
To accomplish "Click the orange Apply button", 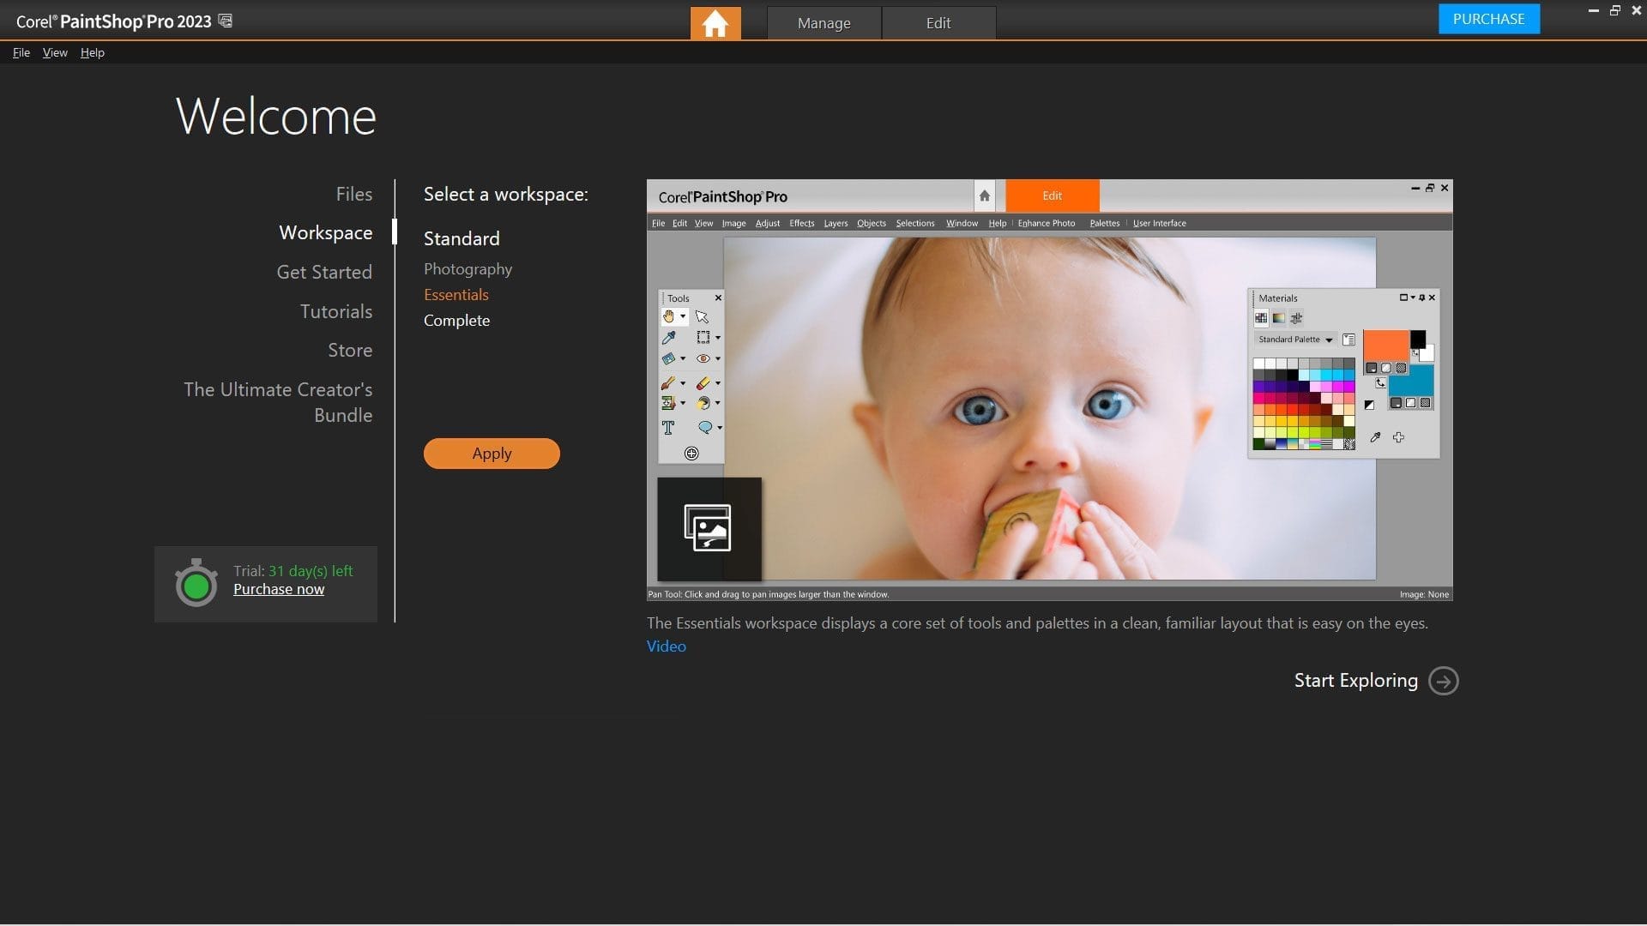I will [x=492, y=454].
